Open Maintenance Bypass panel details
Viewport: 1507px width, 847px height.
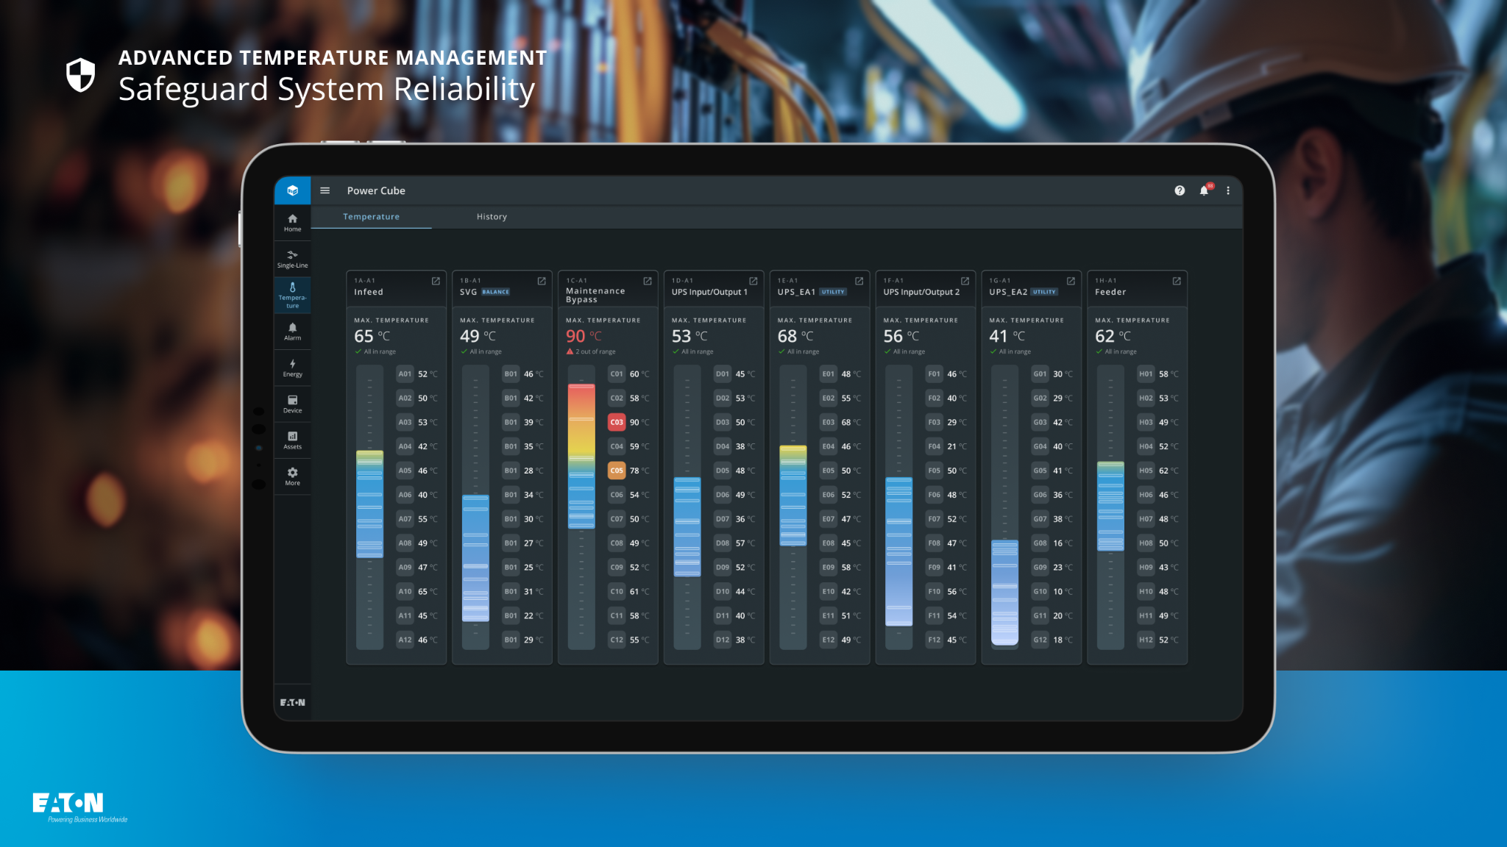pyautogui.click(x=648, y=281)
